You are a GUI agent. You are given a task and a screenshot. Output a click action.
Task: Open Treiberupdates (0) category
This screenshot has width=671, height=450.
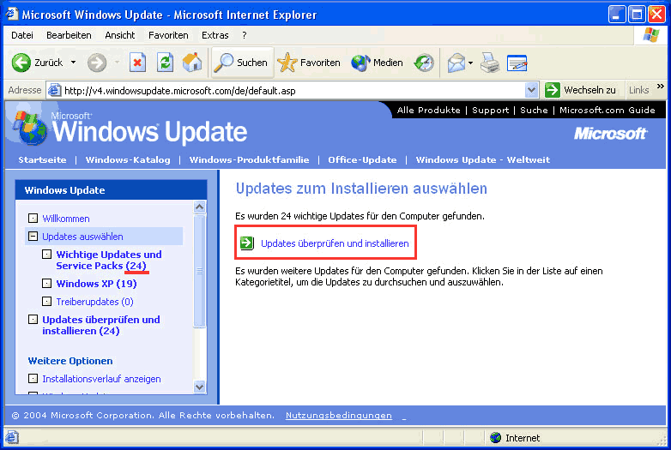(94, 302)
